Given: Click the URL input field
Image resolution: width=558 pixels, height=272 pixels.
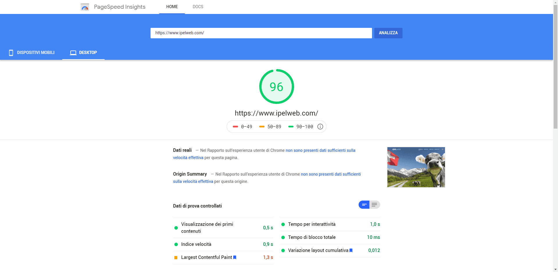Looking at the screenshot, I should (261, 33).
